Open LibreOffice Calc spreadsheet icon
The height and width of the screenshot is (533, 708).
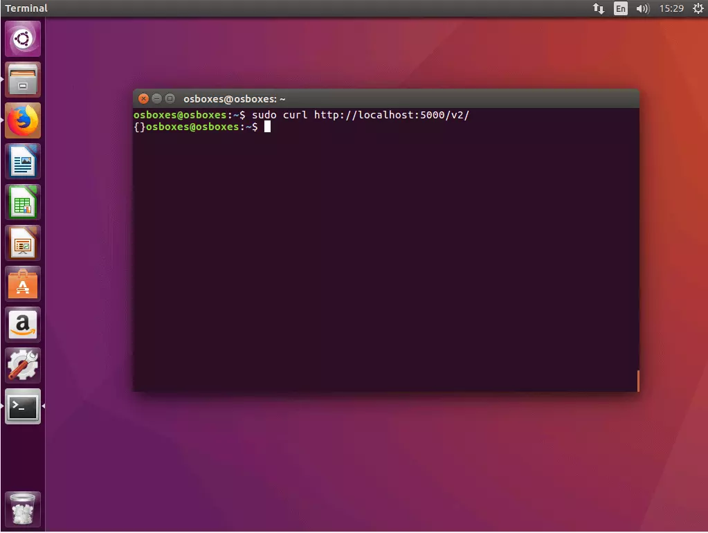pyautogui.click(x=23, y=202)
